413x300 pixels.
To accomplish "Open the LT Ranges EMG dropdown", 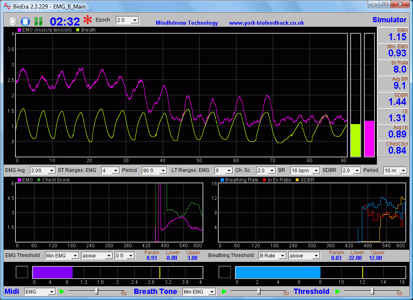I will coord(224,171).
